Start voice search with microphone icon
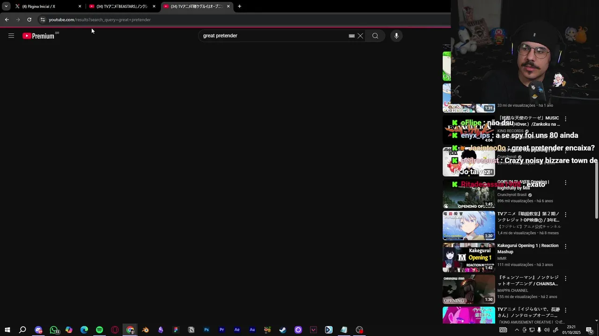 tap(396, 36)
